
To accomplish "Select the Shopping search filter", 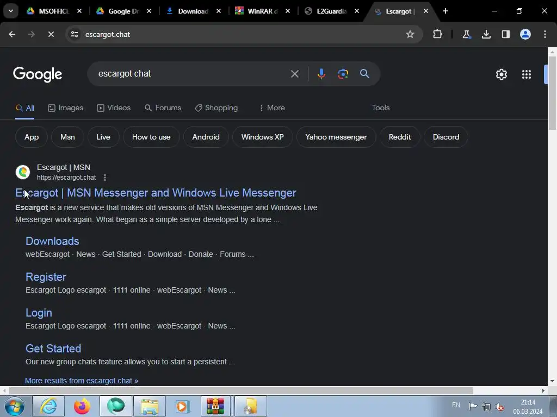I will click(216, 108).
